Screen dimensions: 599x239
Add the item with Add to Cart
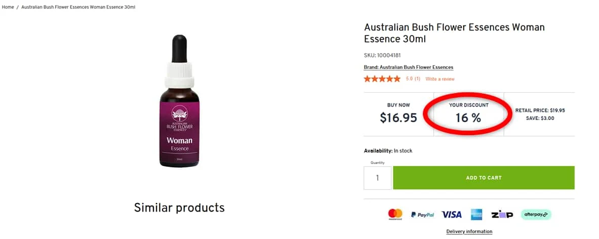pyautogui.click(x=484, y=178)
